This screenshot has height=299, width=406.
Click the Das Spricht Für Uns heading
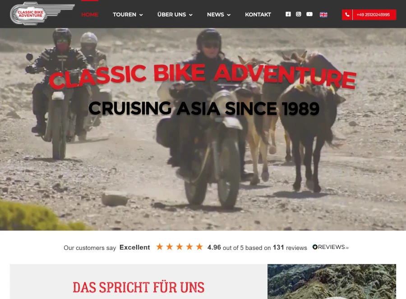point(138,287)
